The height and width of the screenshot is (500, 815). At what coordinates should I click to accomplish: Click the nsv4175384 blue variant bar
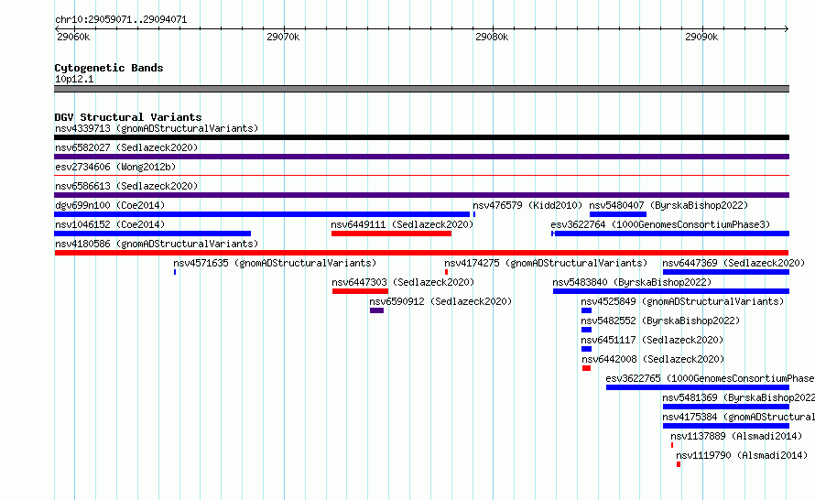coord(726,426)
